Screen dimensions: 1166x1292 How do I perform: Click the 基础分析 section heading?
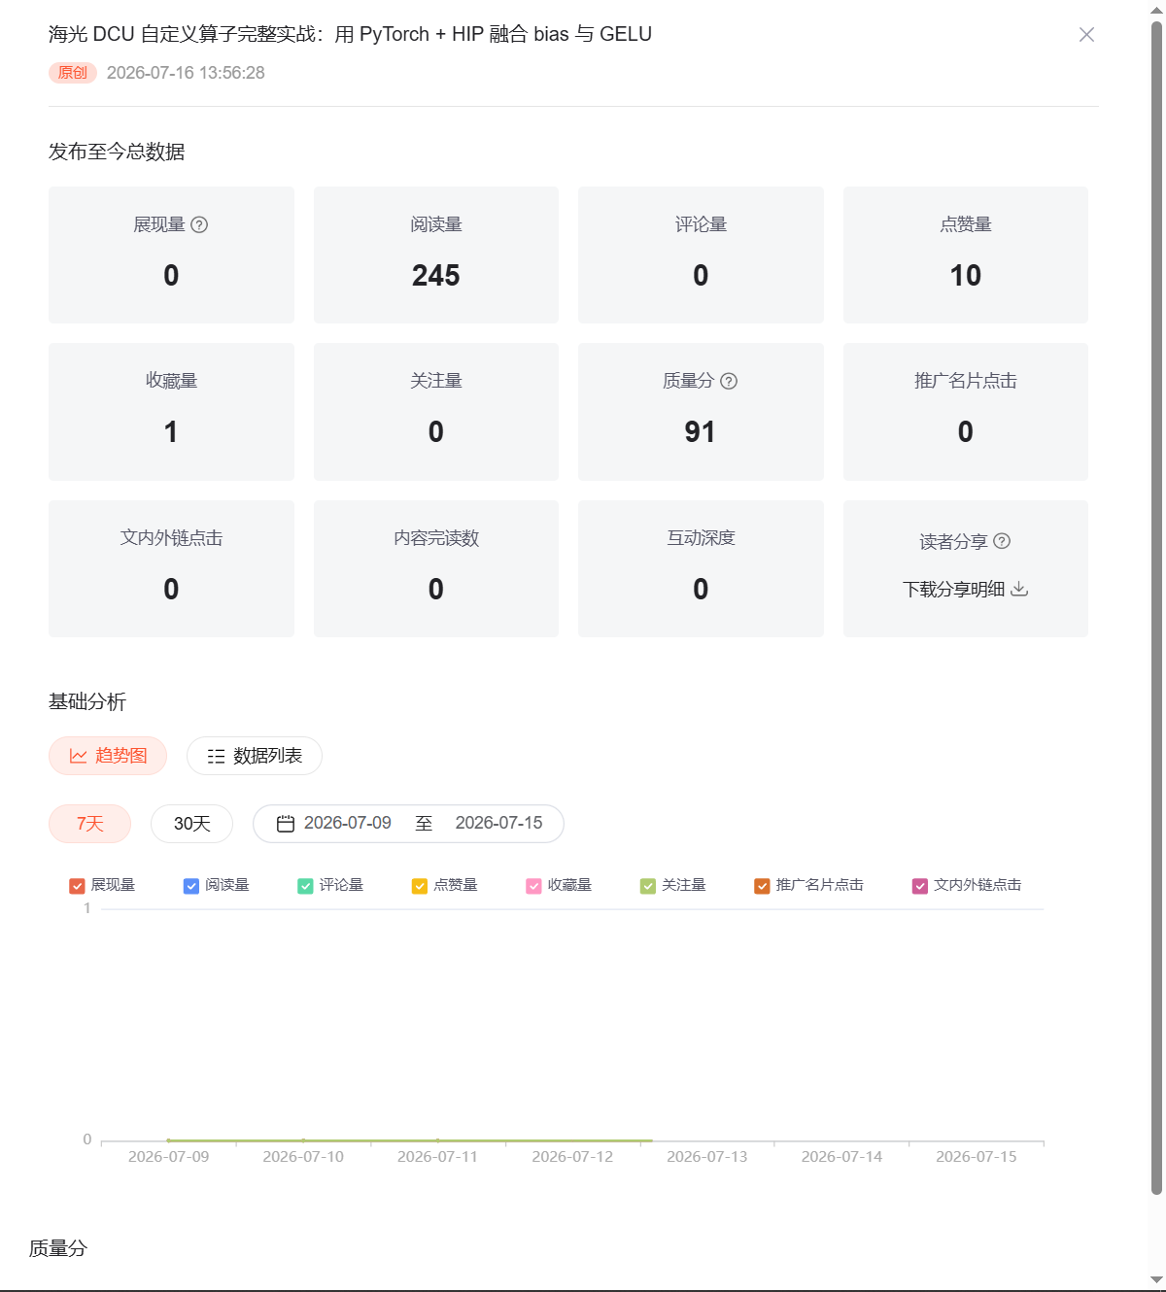87,701
